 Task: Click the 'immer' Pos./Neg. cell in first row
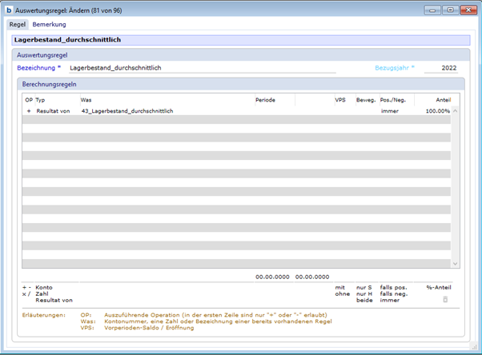(x=389, y=111)
